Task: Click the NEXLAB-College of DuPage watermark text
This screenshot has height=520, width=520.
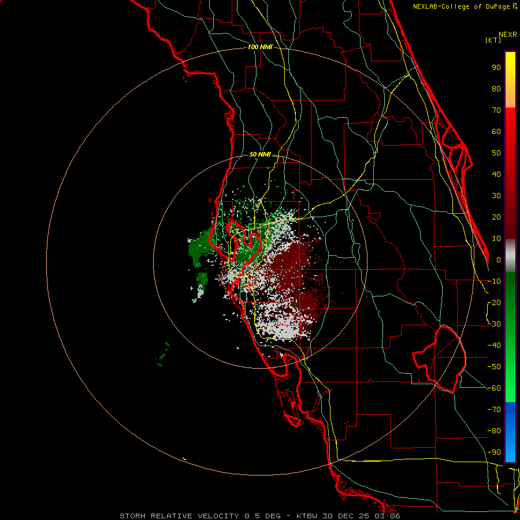Action: click(465, 6)
